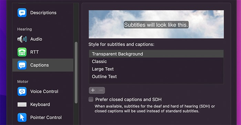Viewport: 241px width, 125px height.
Task: Go to RTT settings
Action: [43, 52]
